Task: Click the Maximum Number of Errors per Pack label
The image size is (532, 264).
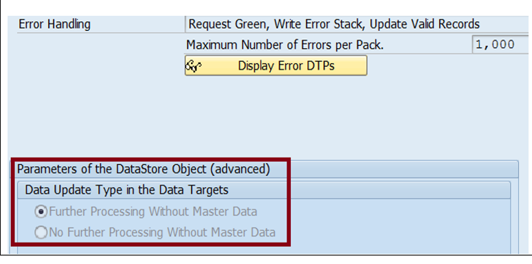Action: point(285,45)
